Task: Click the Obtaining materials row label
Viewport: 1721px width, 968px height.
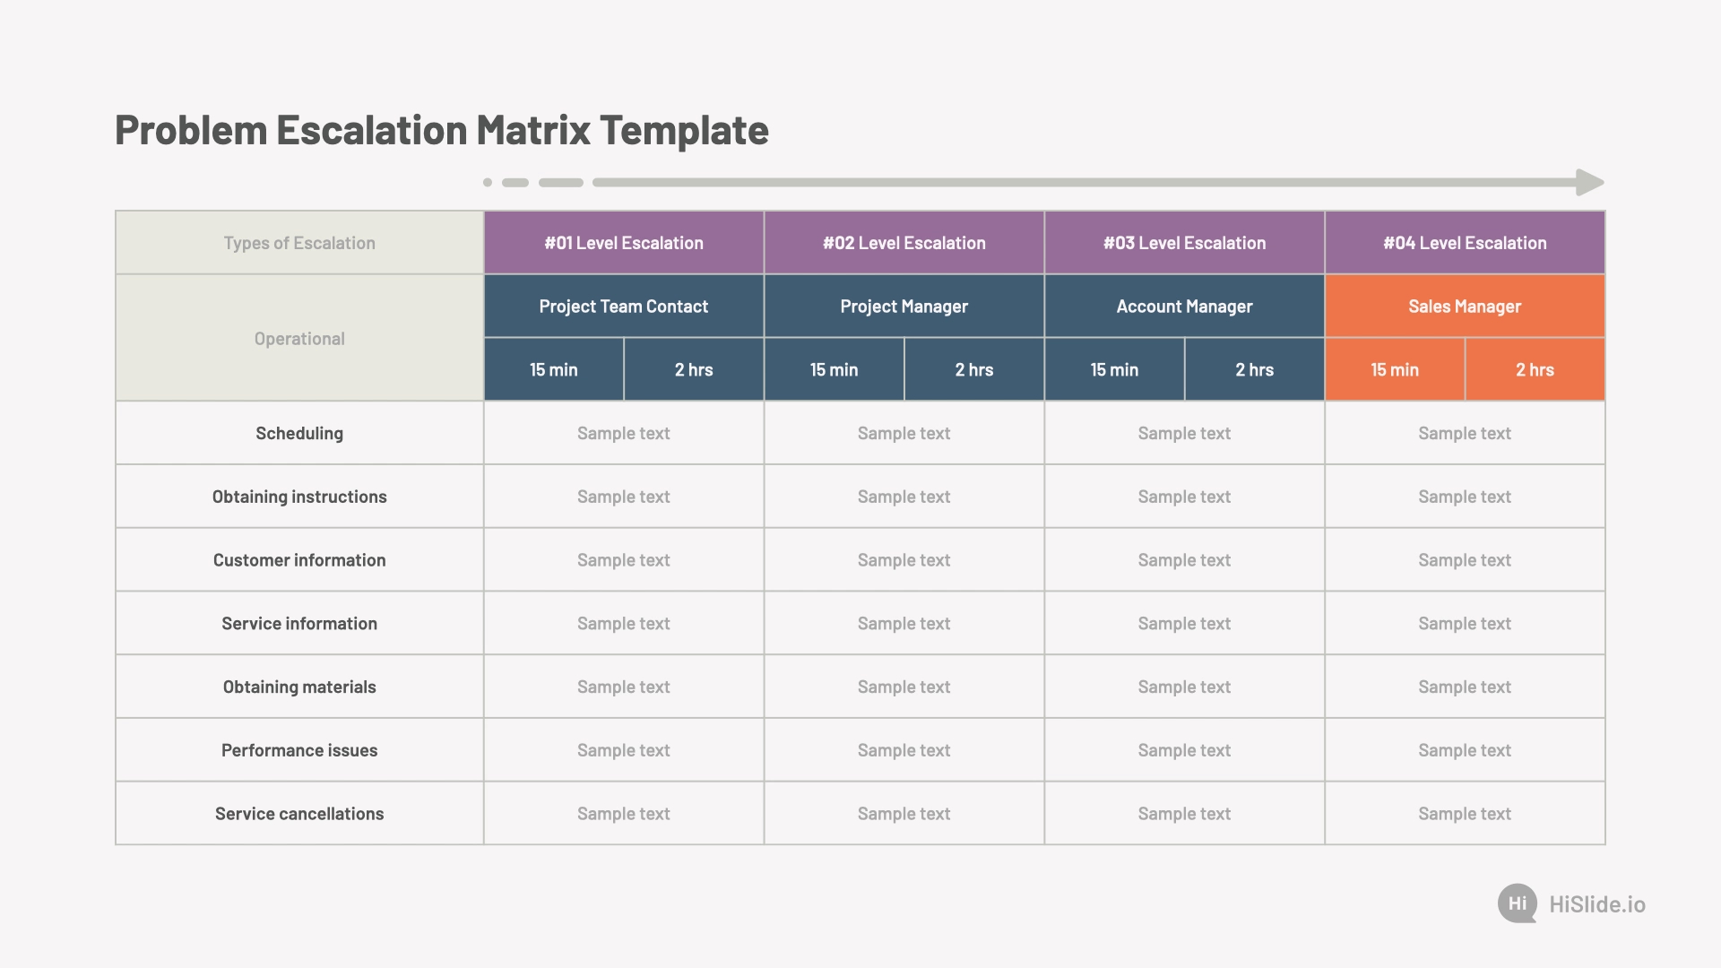Action: click(x=299, y=687)
